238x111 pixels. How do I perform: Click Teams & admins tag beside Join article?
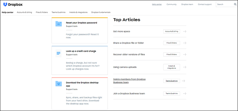point(172,94)
